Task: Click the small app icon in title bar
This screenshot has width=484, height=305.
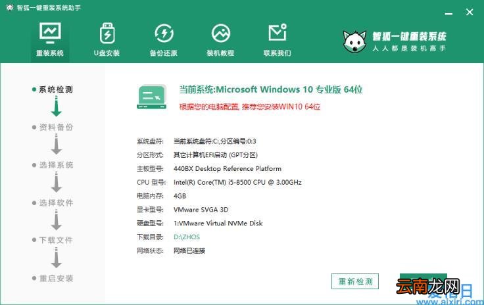Action: [x=10, y=8]
